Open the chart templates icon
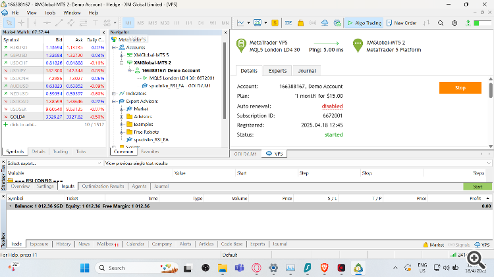Screen dimensions: 494x277 258,23
